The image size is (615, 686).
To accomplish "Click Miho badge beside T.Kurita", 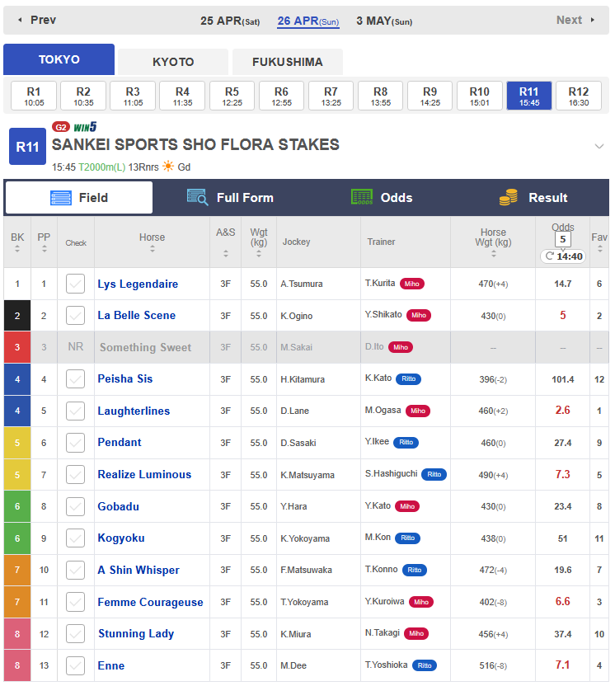I will [x=411, y=284].
